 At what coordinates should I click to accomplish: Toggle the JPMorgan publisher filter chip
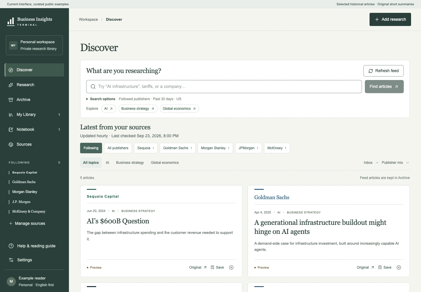249,148
